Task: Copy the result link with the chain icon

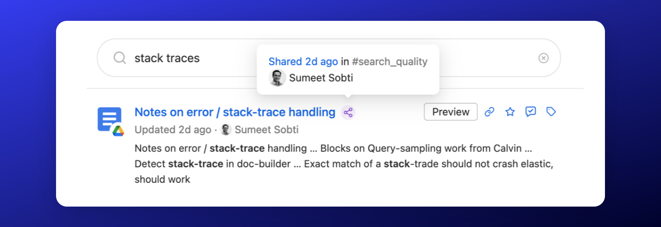Action: pyautogui.click(x=489, y=112)
